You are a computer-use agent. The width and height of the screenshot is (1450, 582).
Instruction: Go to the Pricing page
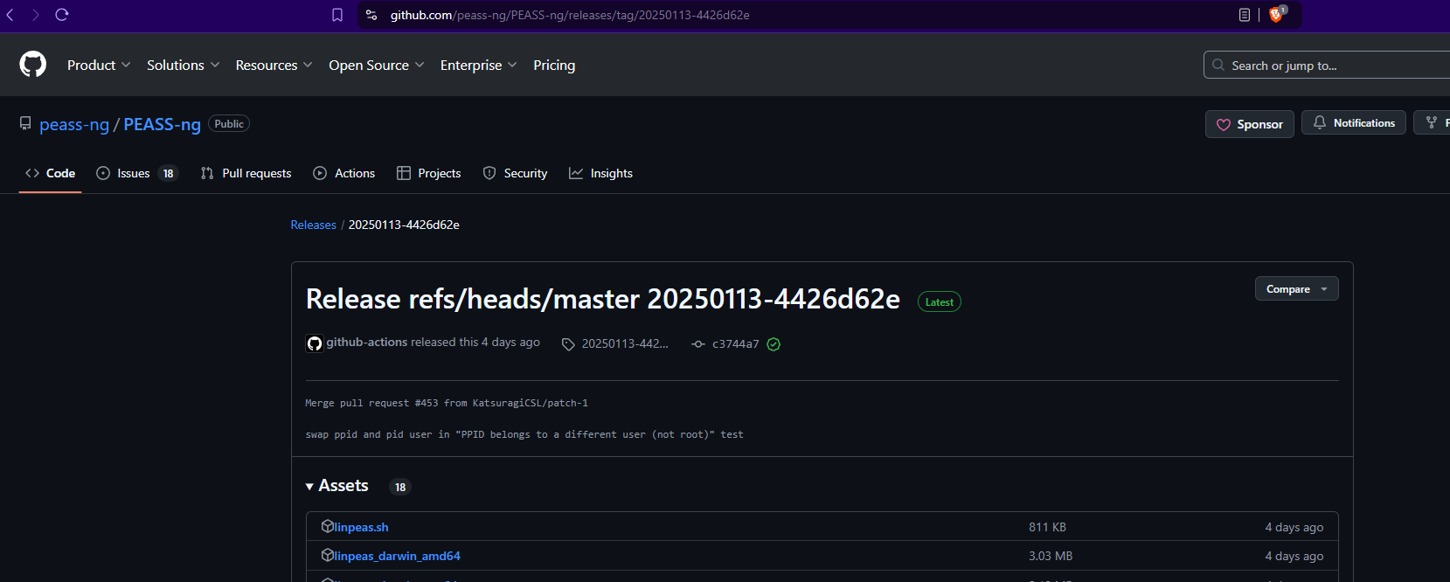click(x=554, y=66)
